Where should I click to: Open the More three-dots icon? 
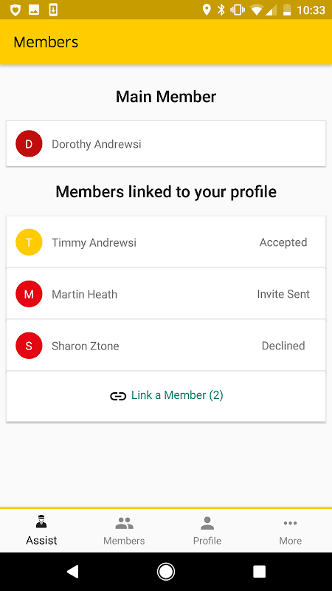[x=290, y=523]
